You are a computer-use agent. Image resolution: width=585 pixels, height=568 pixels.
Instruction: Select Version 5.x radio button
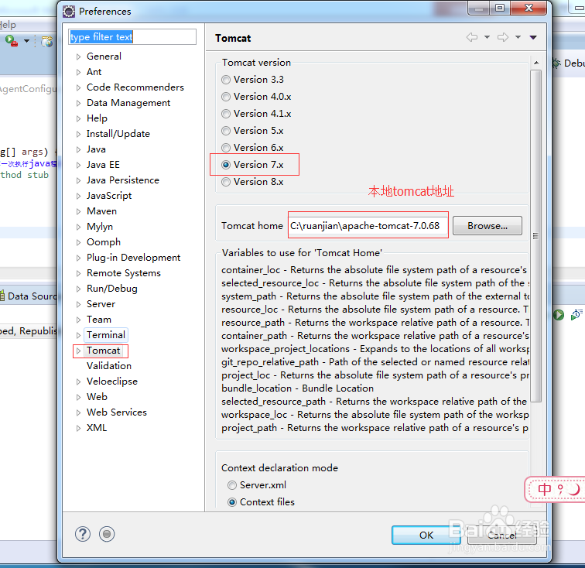(x=226, y=131)
